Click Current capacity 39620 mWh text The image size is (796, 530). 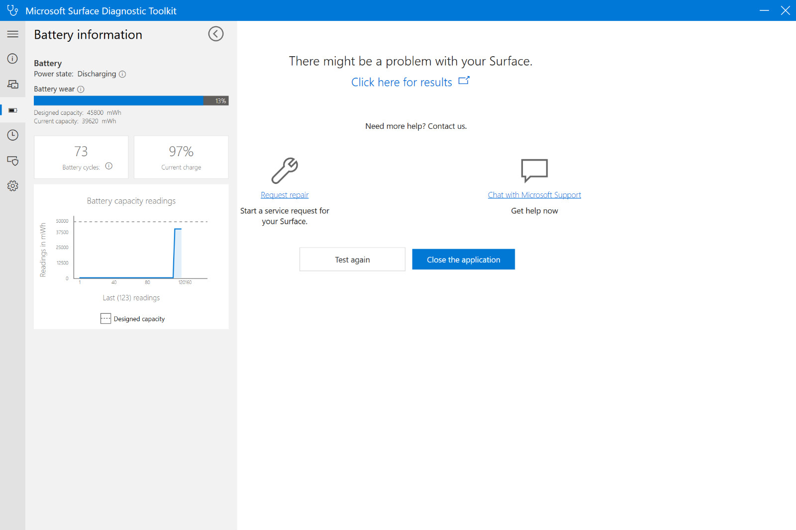coord(75,121)
